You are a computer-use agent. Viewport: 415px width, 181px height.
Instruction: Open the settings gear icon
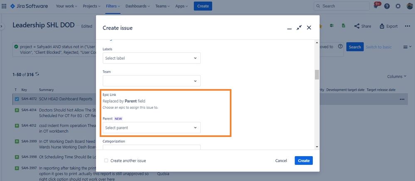tap(398, 6)
